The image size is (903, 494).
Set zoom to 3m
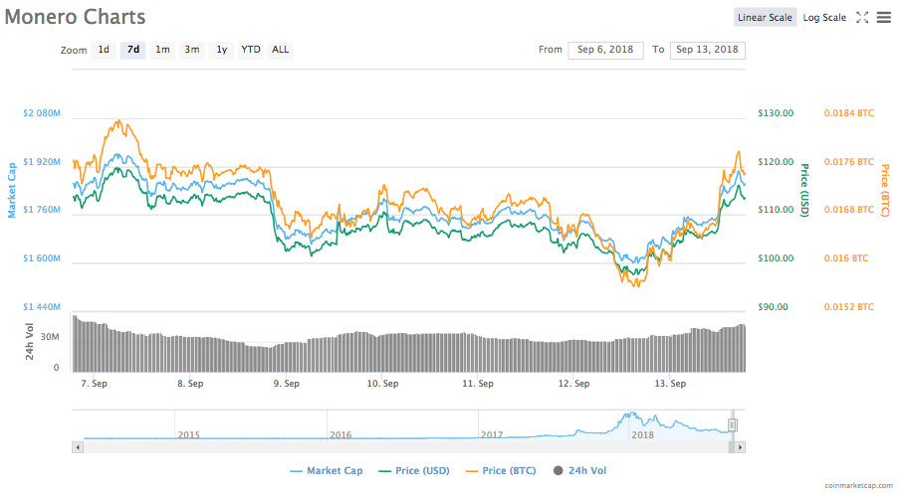192,50
